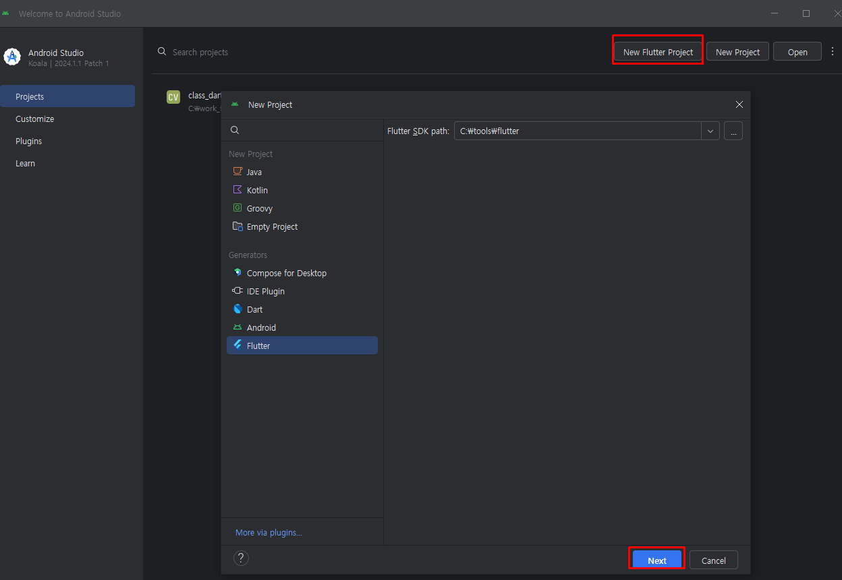Select IDE Plugin generator
842x580 pixels.
(x=302, y=291)
